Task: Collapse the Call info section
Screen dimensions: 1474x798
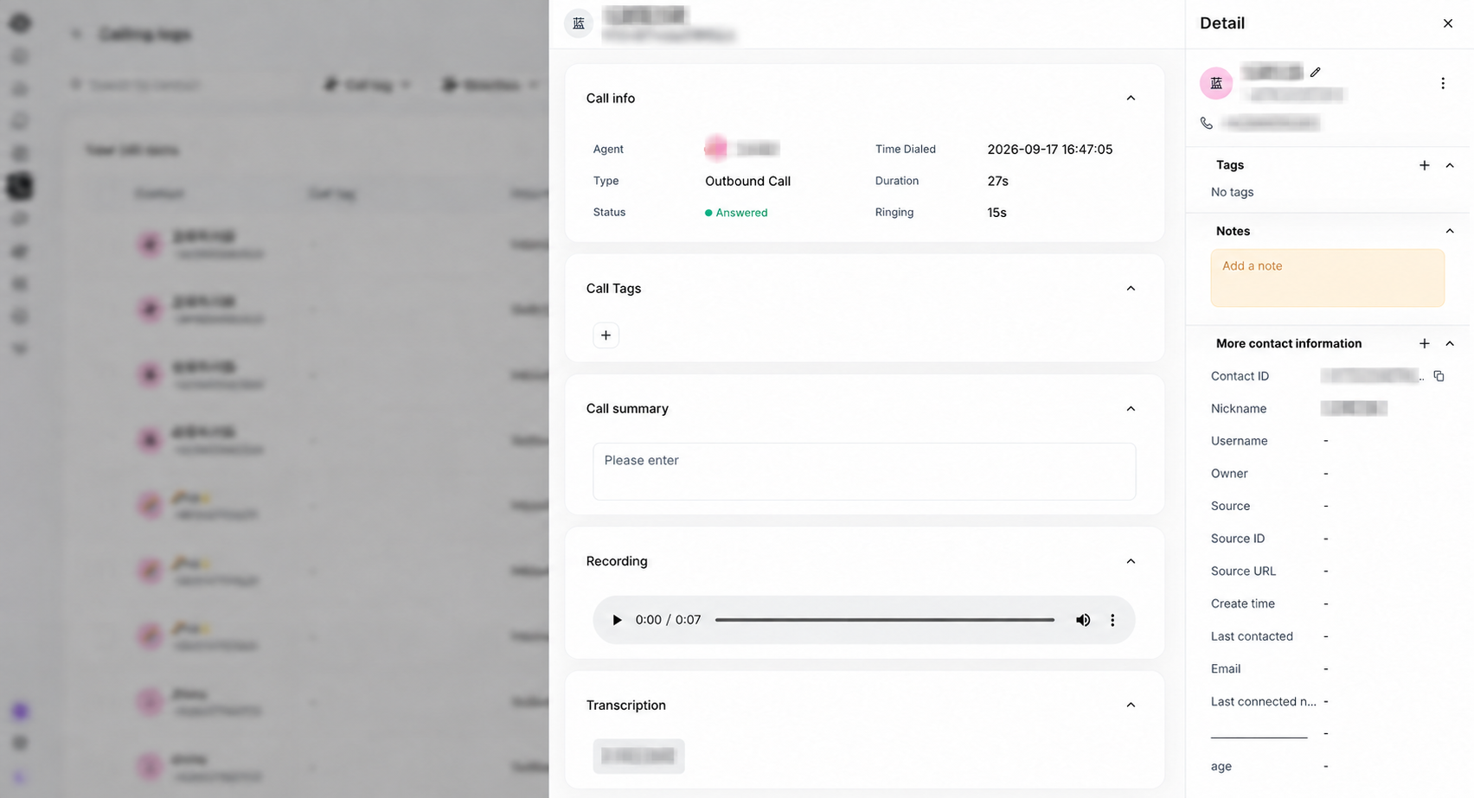Action: click(x=1131, y=98)
